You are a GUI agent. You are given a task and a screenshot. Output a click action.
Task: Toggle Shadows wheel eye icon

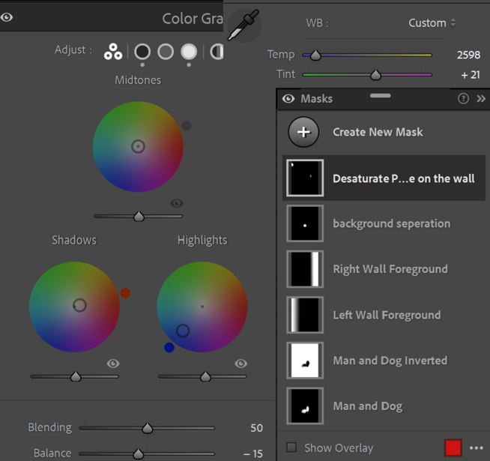click(113, 364)
